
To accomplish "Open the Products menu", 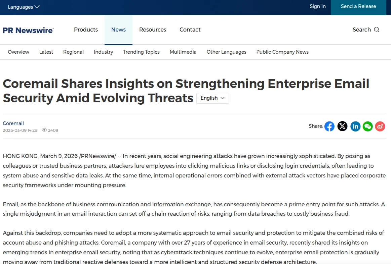I will coord(86,30).
